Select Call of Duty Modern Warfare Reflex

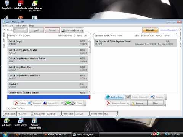pos(48,60)
